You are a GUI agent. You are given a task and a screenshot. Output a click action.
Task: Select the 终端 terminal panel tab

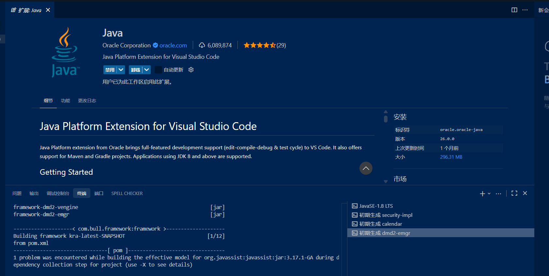click(x=82, y=193)
